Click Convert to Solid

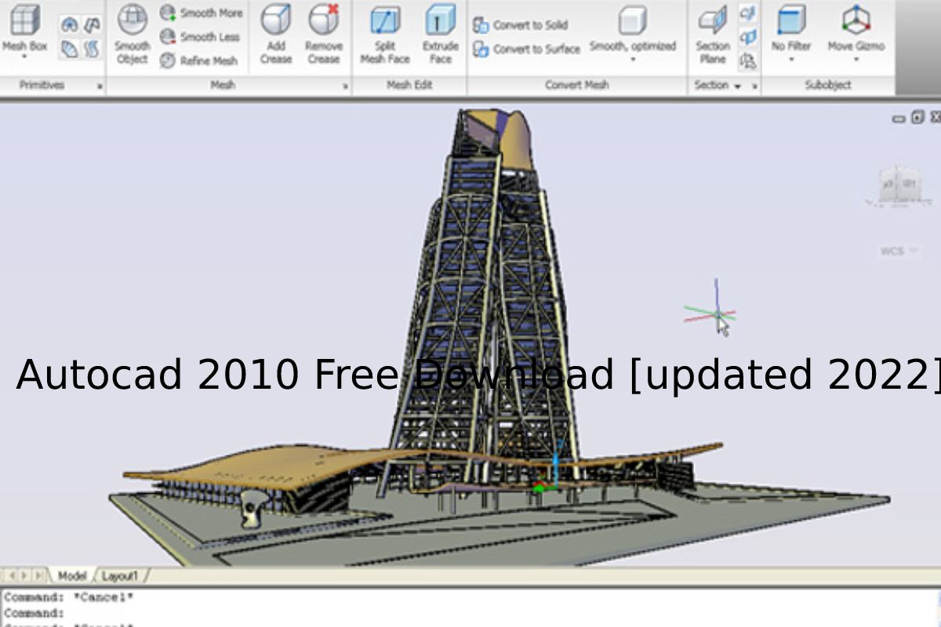521,25
